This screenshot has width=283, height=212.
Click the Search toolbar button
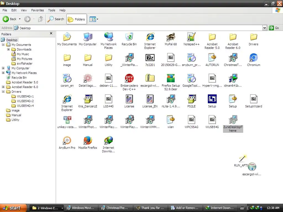(56, 19)
